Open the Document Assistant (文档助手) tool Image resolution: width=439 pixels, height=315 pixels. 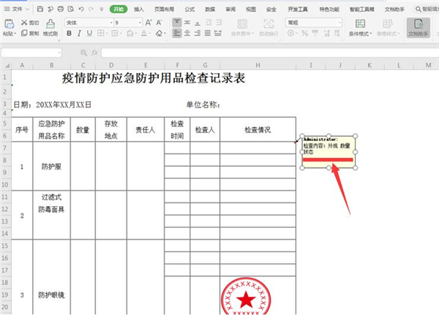coord(419,28)
